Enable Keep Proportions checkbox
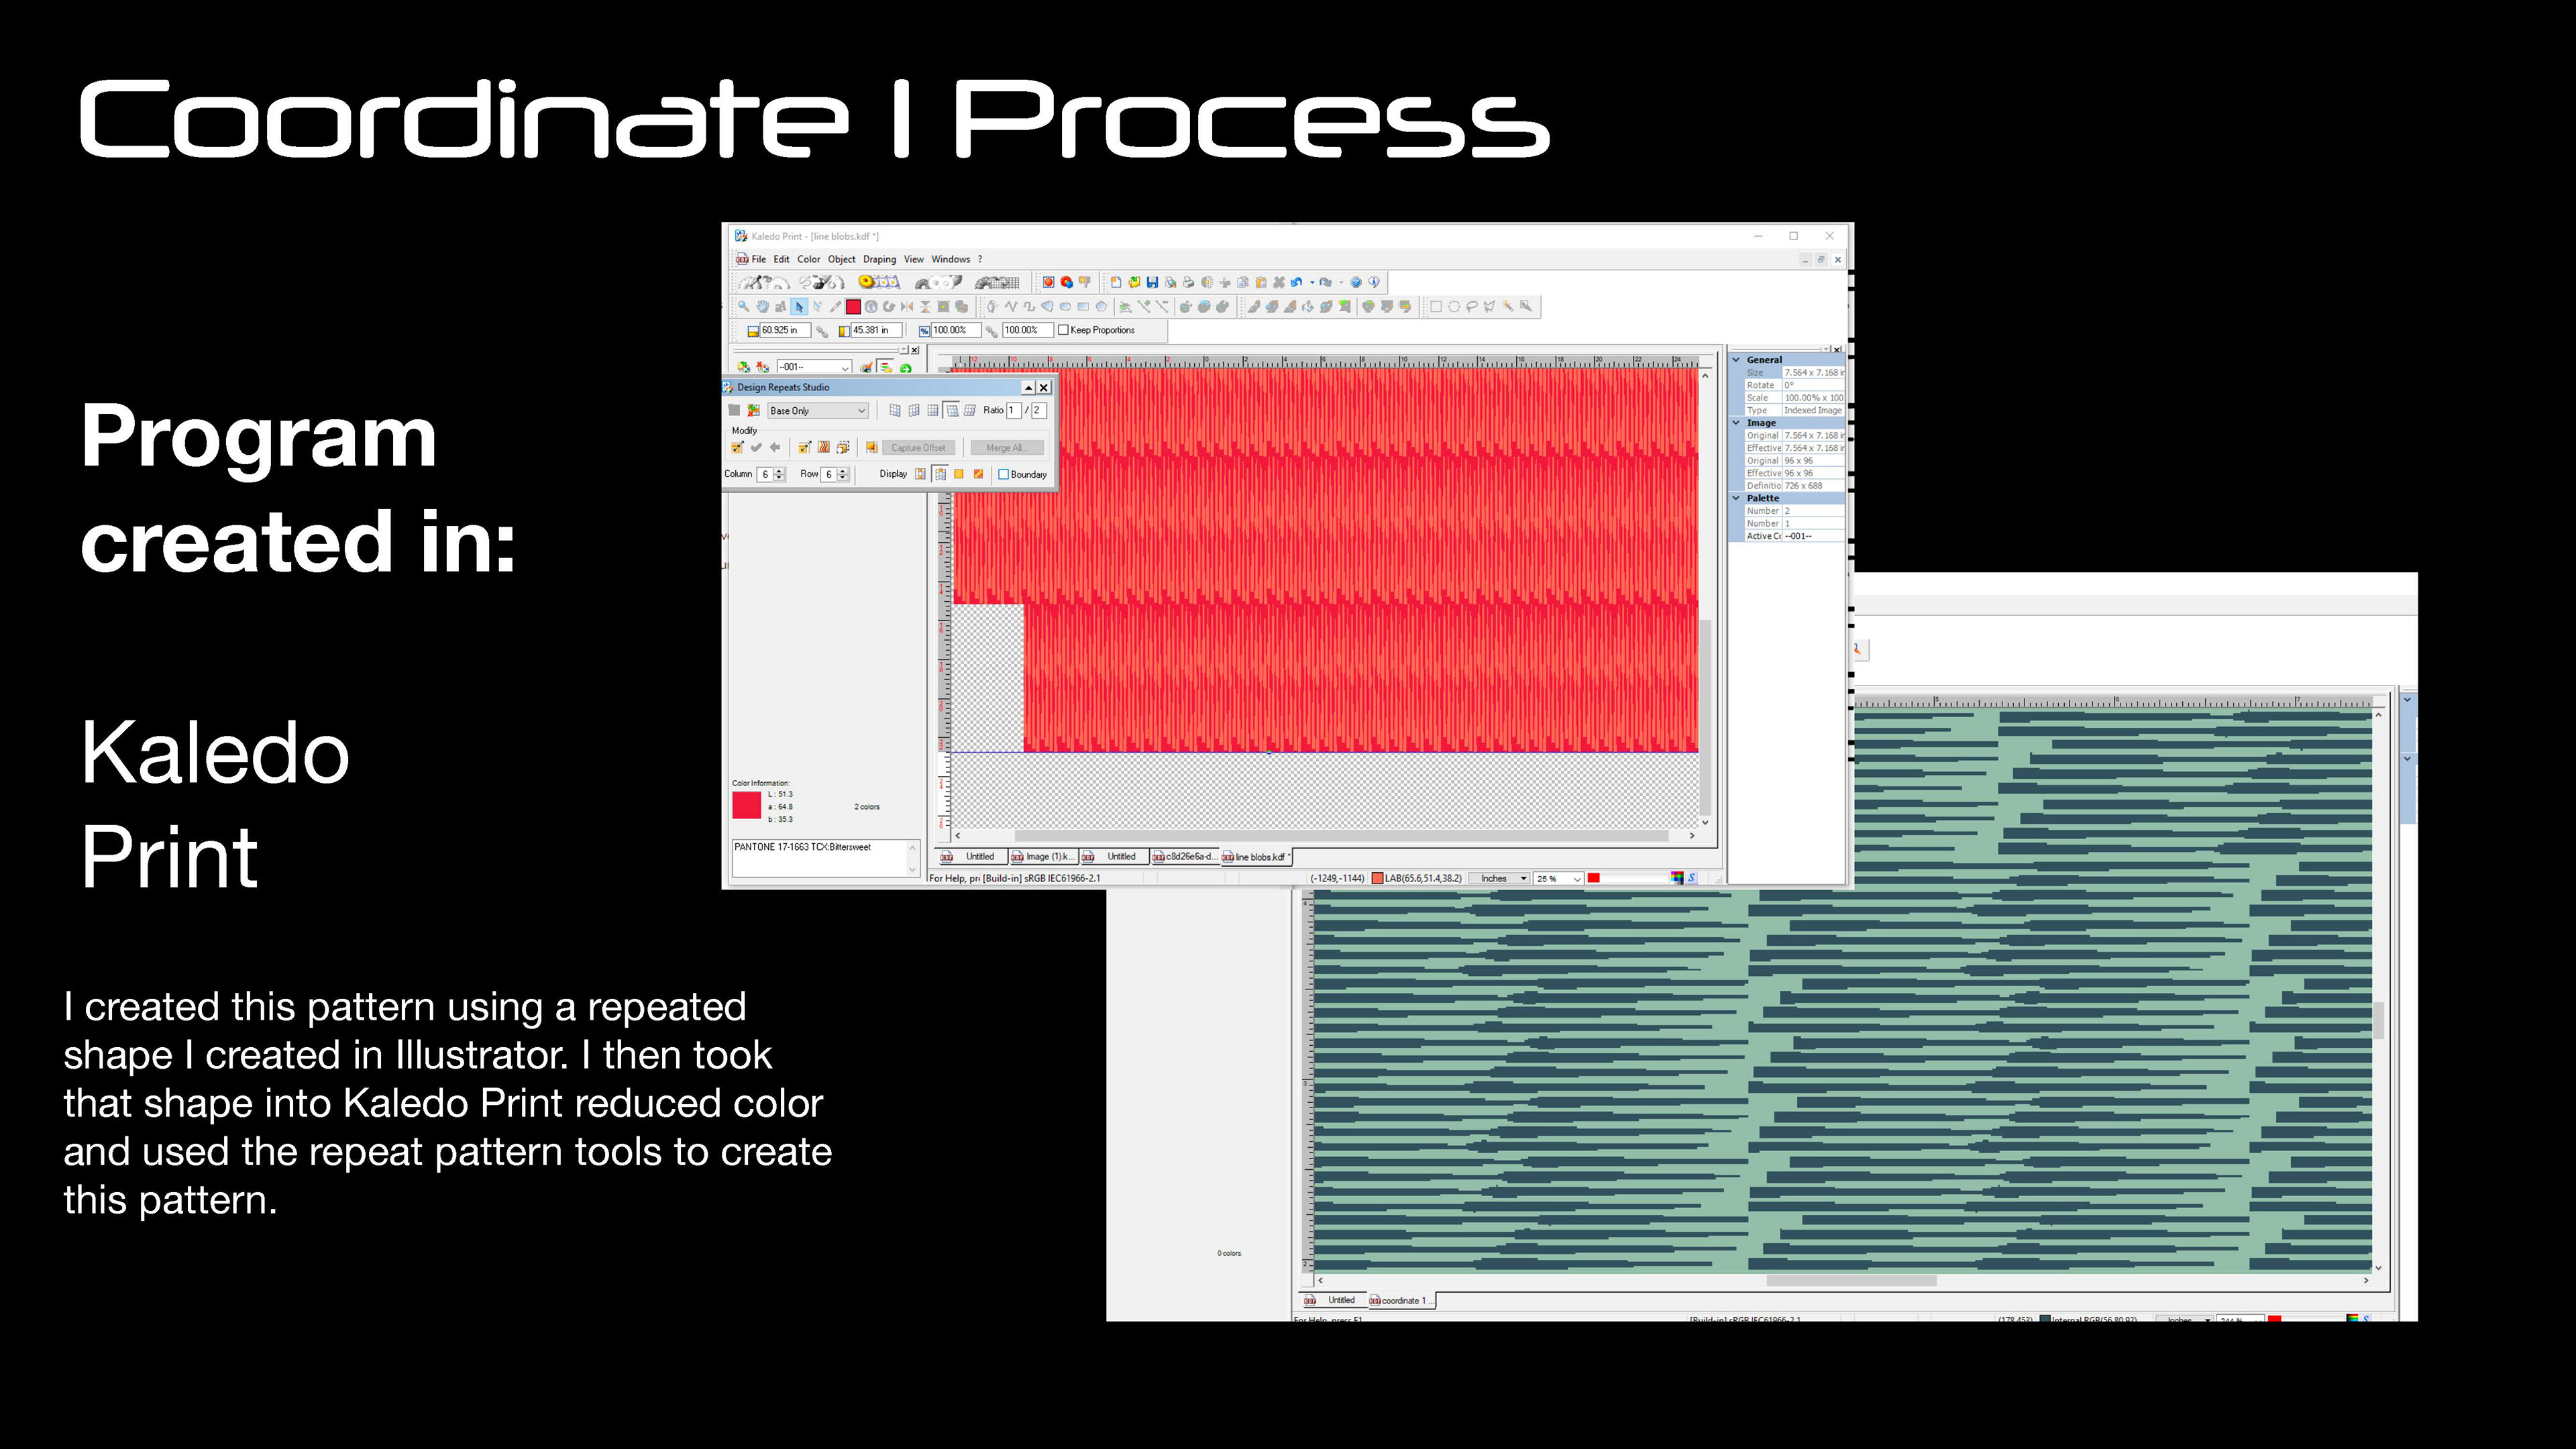Viewport: 2576px width, 1449px height. (x=1064, y=330)
